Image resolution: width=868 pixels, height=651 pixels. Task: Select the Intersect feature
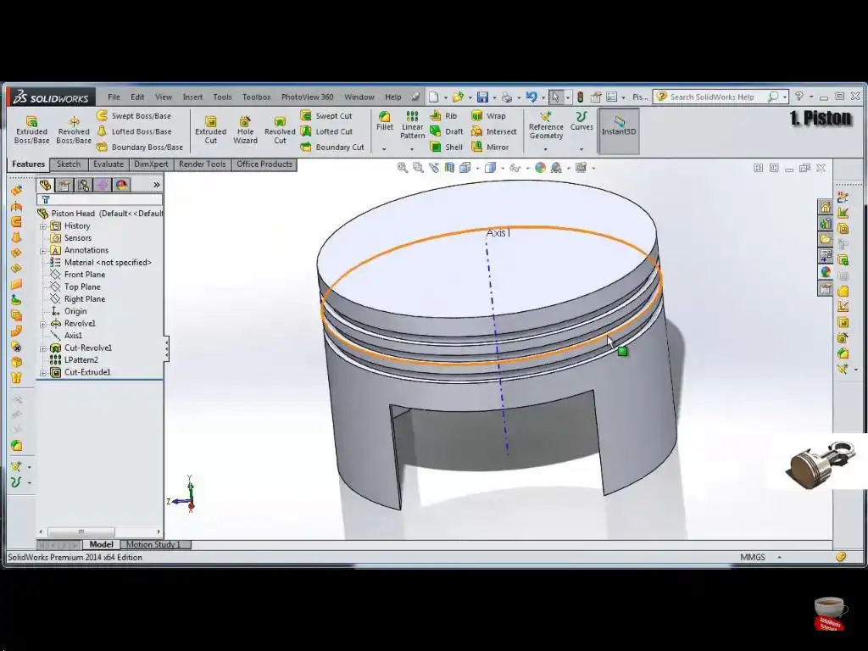494,131
